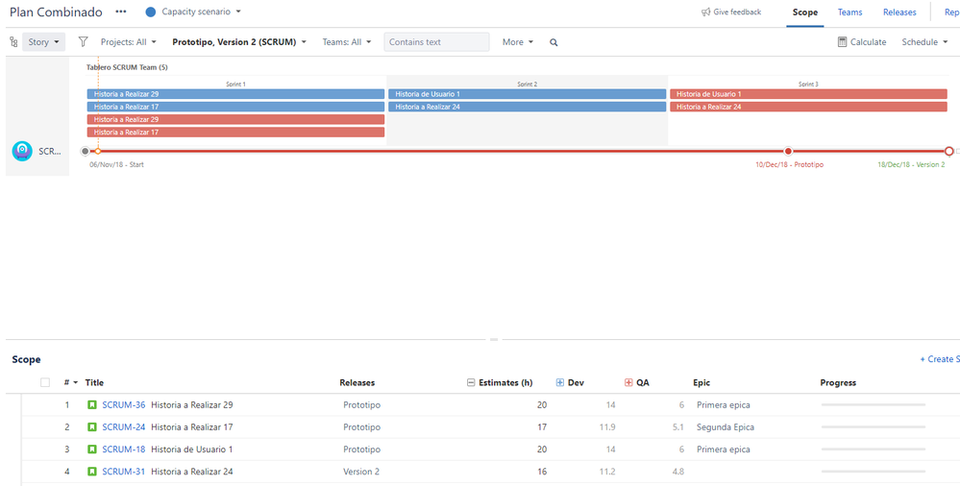Click the filter funnel icon
This screenshot has height=486, width=960.
pos(84,41)
